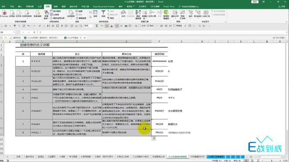This screenshot has width=289, height=162.
Task: Expand the formula bar with the end arrow
Action: coord(287,32)
